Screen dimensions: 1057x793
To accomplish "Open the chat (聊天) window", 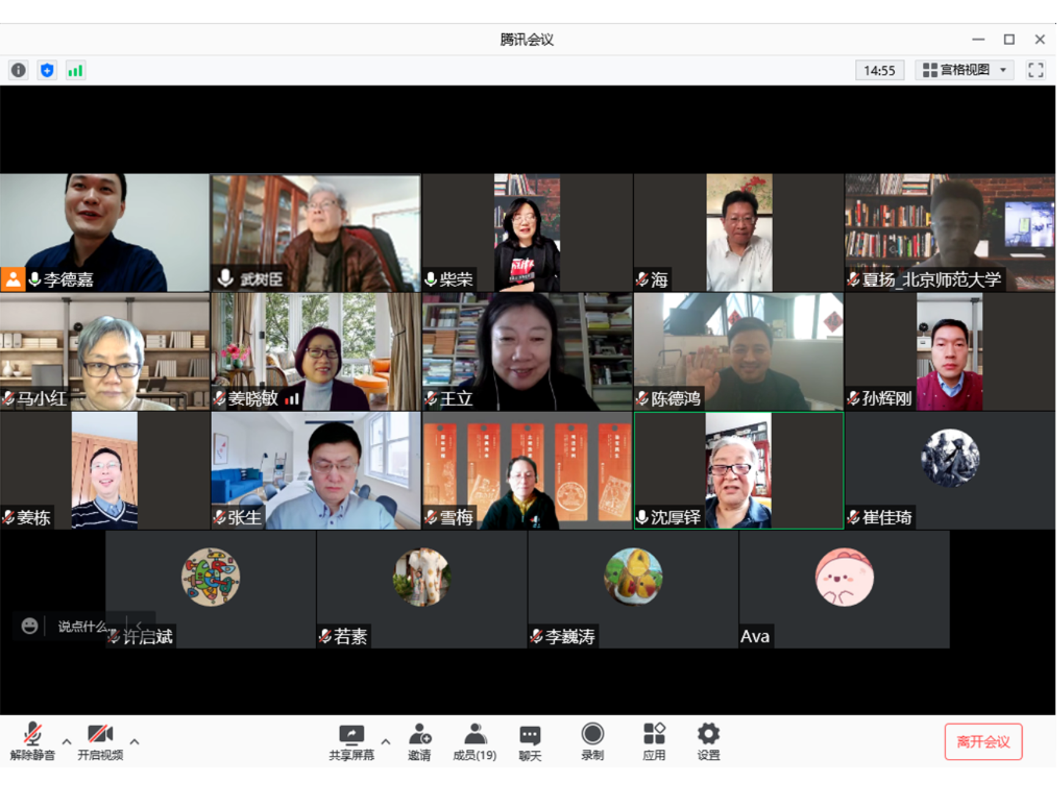I will [x=529, y=742].
